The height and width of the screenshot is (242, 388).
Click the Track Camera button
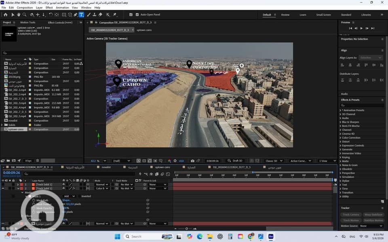coord(351,215)
